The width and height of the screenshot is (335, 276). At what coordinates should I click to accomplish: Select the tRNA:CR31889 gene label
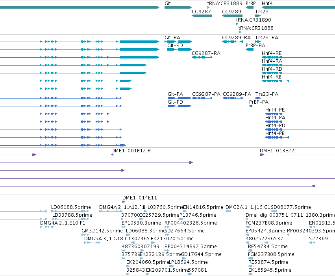(225, 4)
